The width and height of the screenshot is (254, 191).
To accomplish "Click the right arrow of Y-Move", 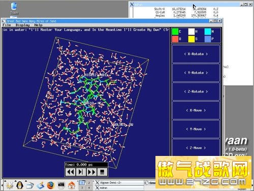I will (x=205, y=129).
